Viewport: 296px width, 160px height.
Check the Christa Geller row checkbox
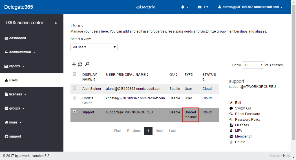click(x=74, y=98)
